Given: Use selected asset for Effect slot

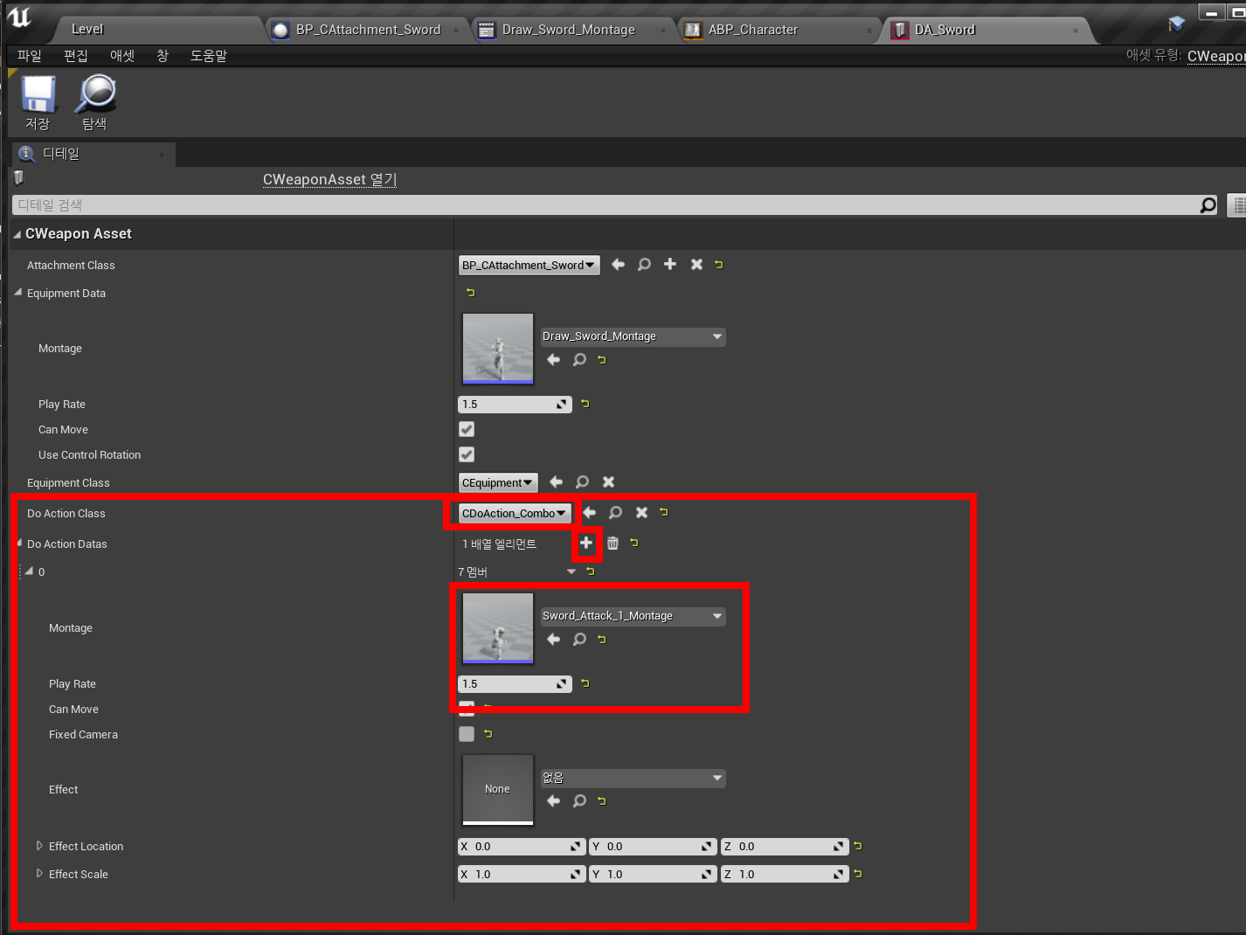Looking at the screenshot, I should (x=553, y=800).
